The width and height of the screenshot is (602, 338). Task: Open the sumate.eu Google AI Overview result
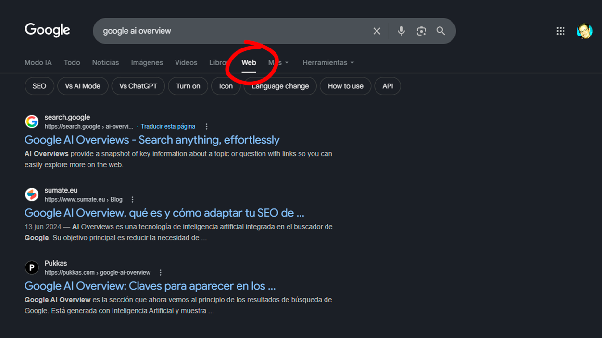click(x=164, y=213)
